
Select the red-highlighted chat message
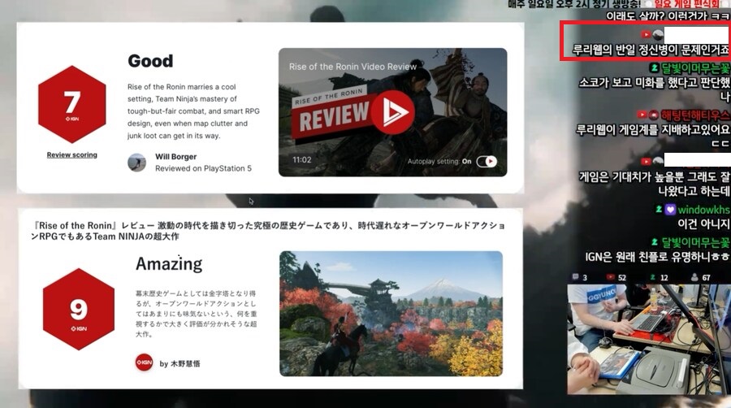pyautogui.click(x=647, y=42)
